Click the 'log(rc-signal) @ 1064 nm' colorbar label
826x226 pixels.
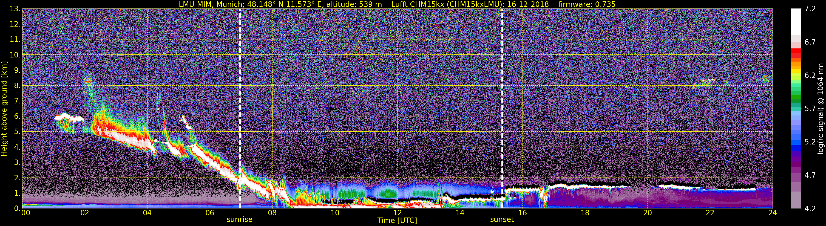[x=820, y=109]
